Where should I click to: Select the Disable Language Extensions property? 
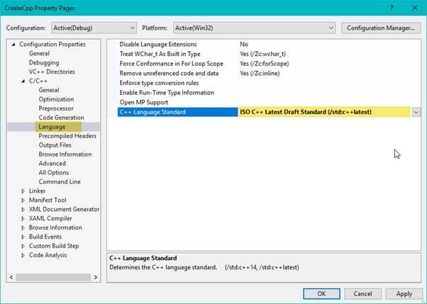(158, 44)
